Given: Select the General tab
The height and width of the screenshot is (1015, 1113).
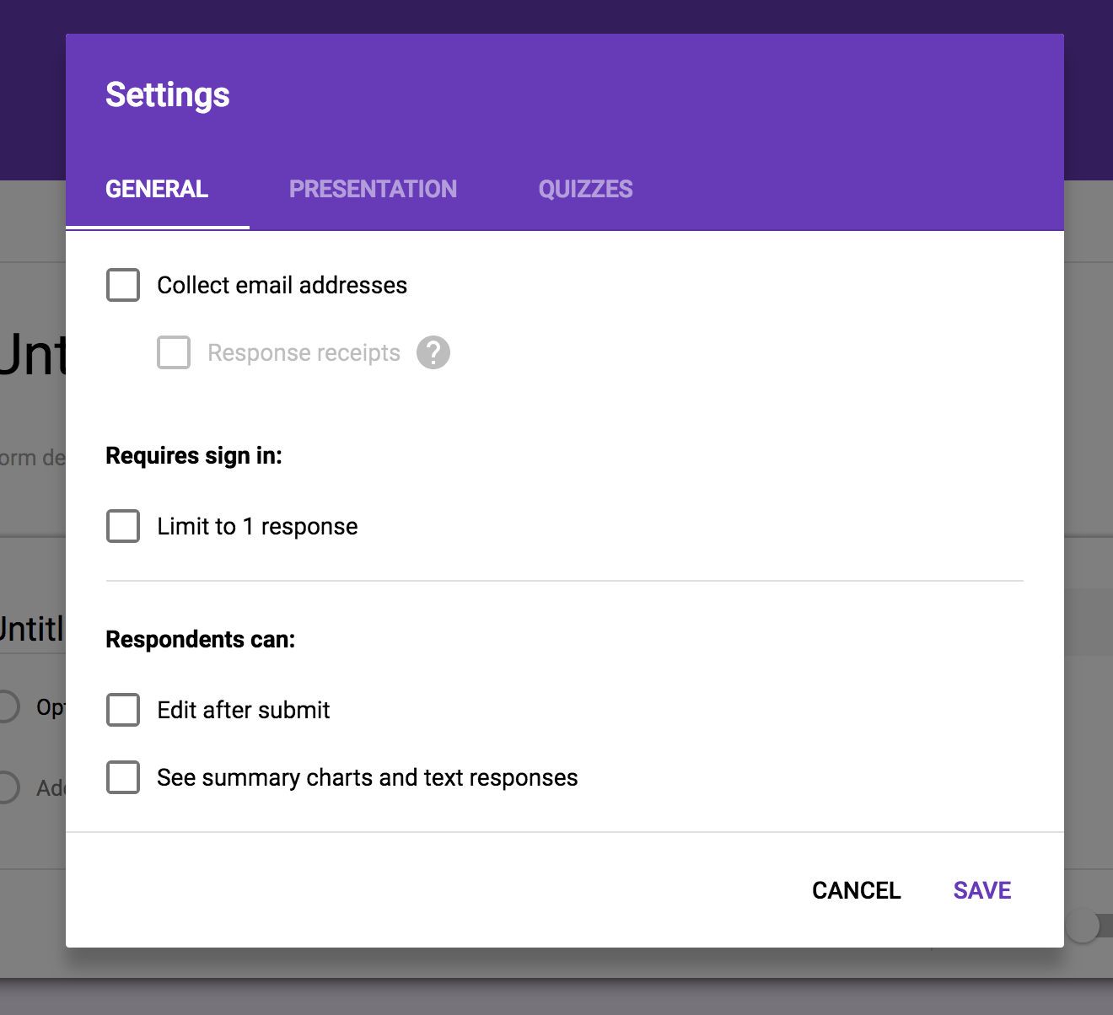Looking at the screenshot, I should coord(157,189).
